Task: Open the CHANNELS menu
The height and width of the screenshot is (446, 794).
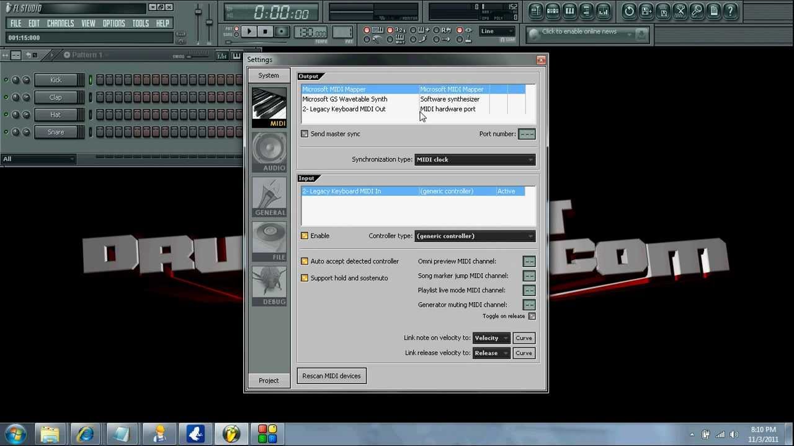Action: (x=60, y=24)
